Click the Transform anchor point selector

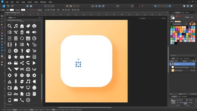[x=173, y=101]
